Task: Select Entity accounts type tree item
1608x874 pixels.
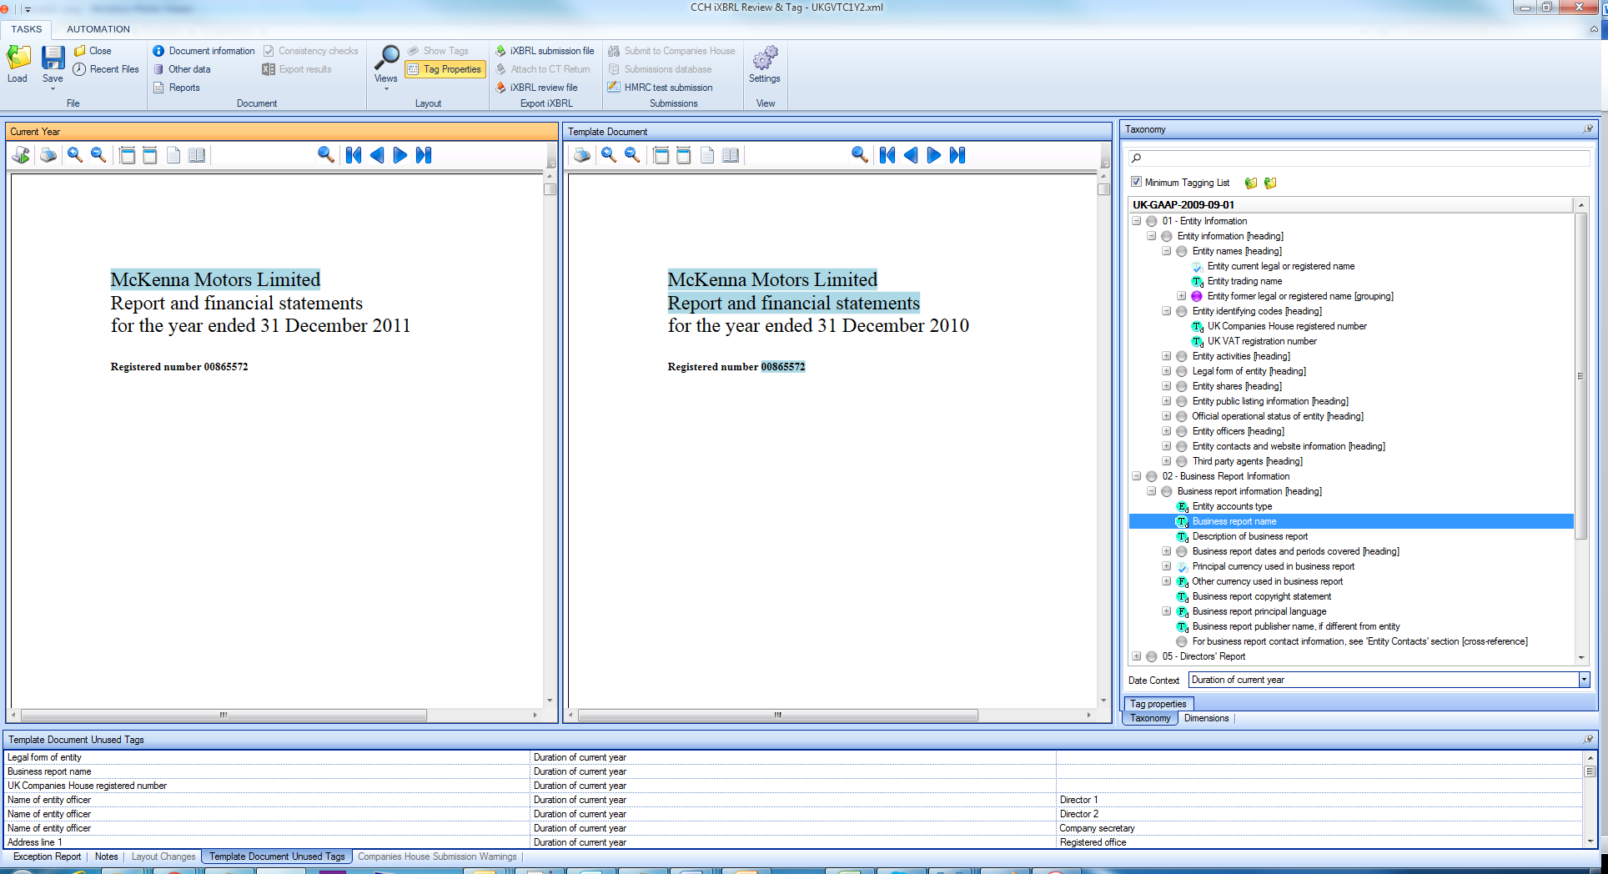Action: click(1232, 506)
